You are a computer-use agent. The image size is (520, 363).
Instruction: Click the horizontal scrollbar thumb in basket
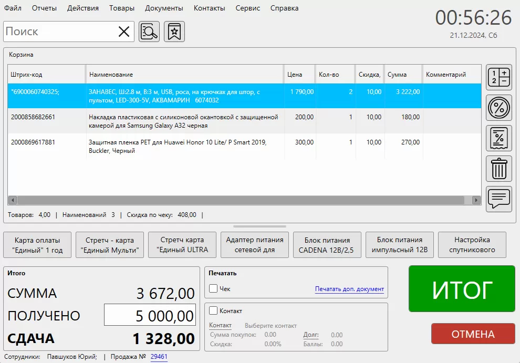[x=241, y=200]
